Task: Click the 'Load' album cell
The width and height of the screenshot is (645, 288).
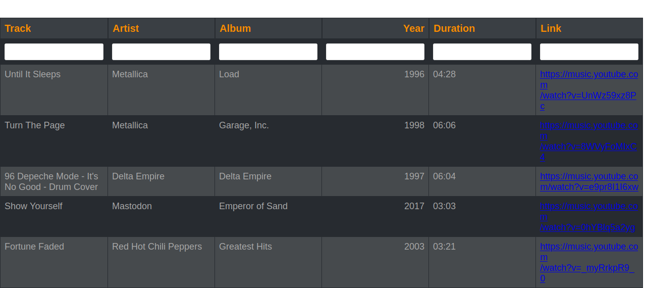Action: 268,90
